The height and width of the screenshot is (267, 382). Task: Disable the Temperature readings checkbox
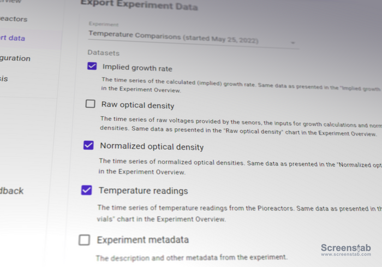coord(86,190)
